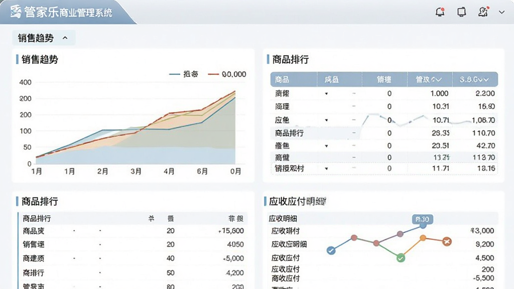This screenshot has width=514, height=289.
Task: Click the -5,500 amount in receivables panel
Action: [x=483, y=278]
